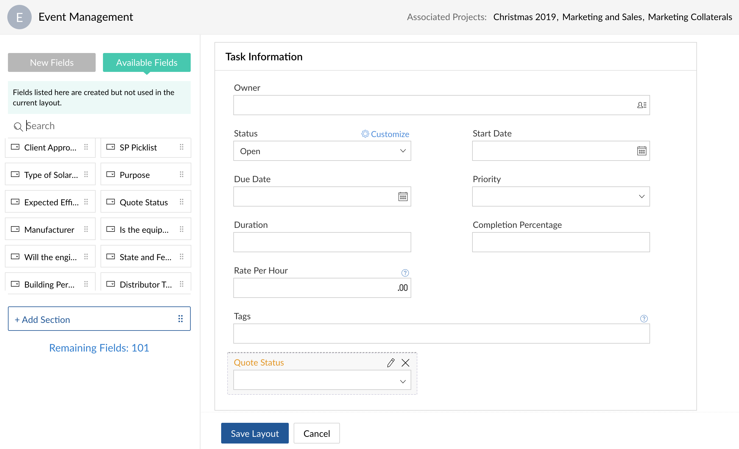Grab the Is the equip... drag handle
This screenshot has height=449, width=739.
(x=182, y=229)
